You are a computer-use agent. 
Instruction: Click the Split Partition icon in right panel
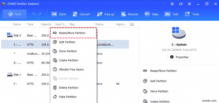[145, 81]
